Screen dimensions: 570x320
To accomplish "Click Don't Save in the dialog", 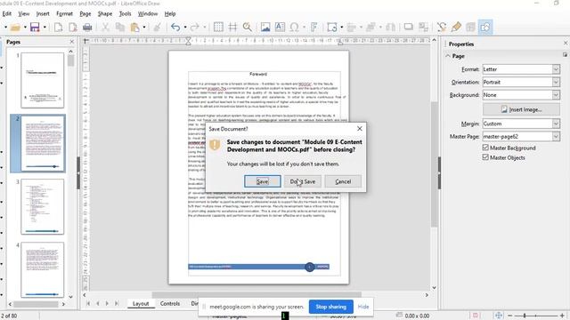I will [x=303, y=181].
